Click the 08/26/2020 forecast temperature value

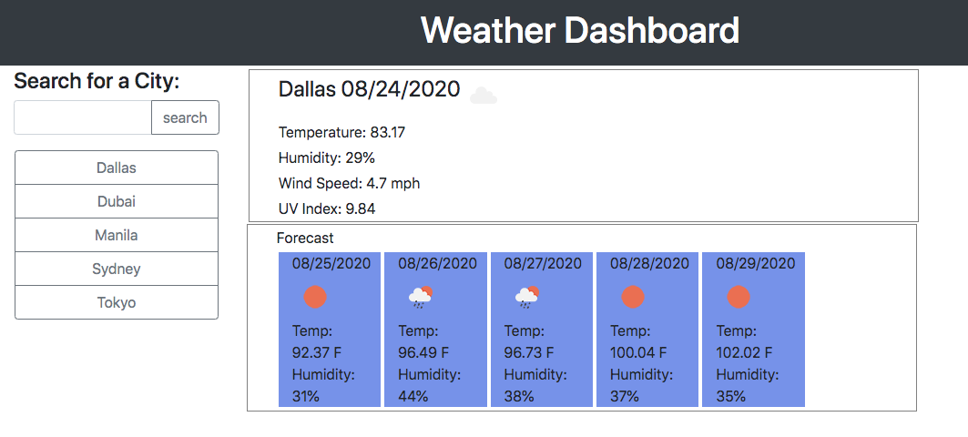[x=423, y=352]
